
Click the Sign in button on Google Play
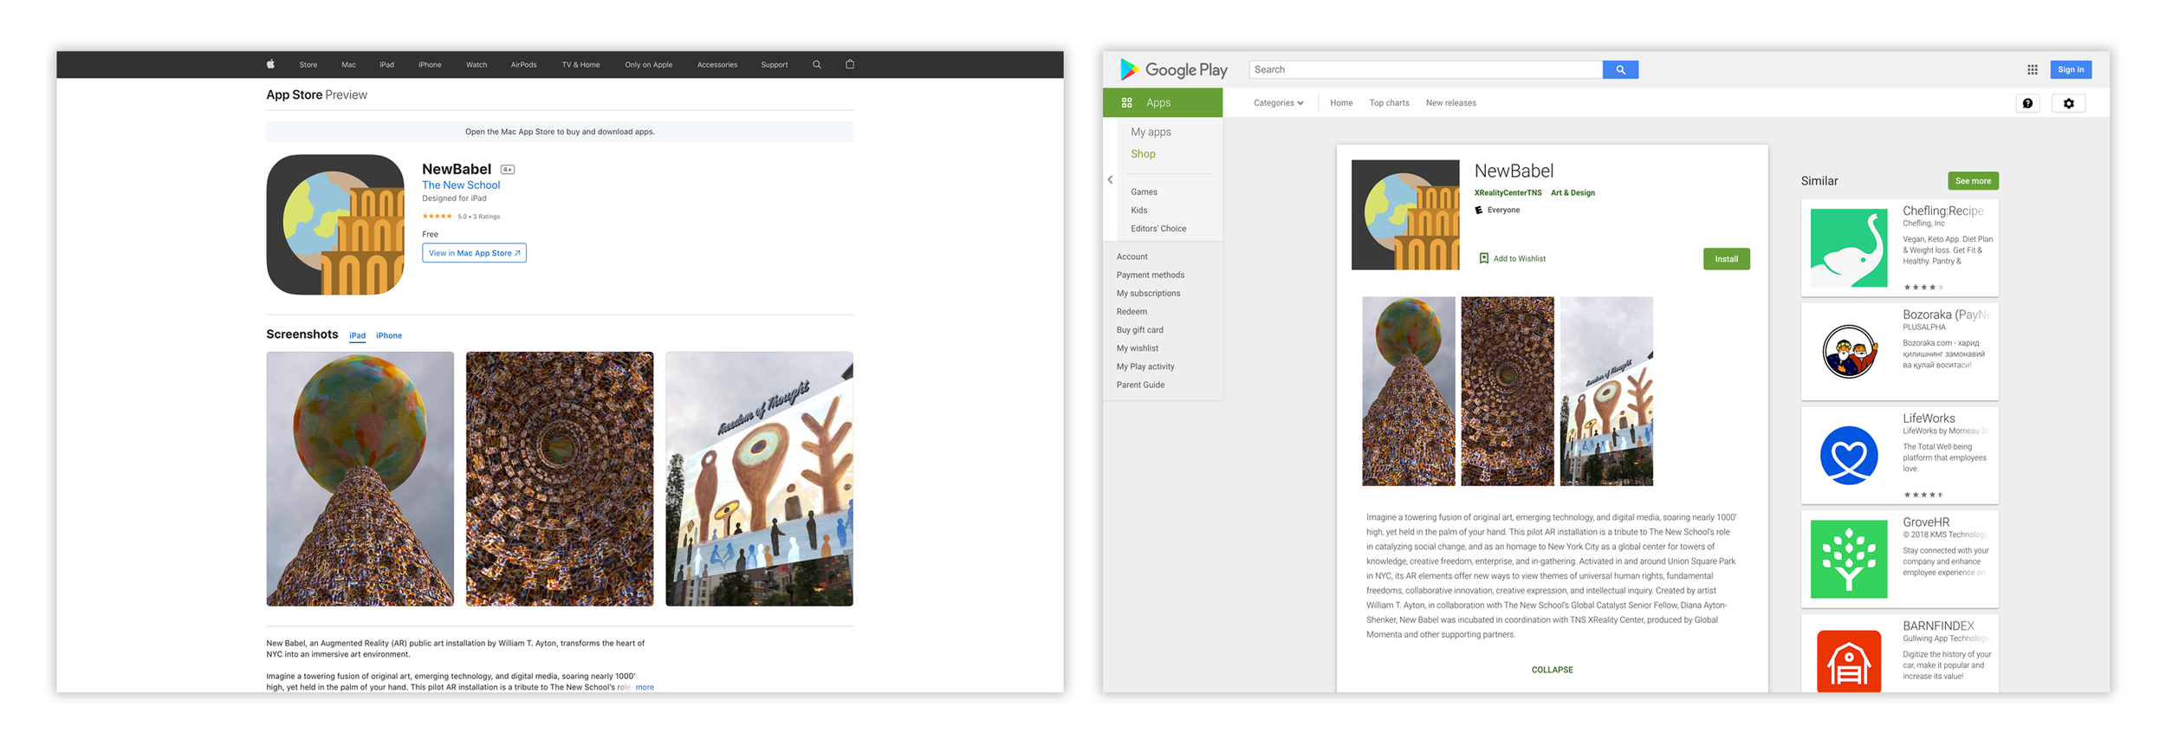click(x=2071, y=69)
